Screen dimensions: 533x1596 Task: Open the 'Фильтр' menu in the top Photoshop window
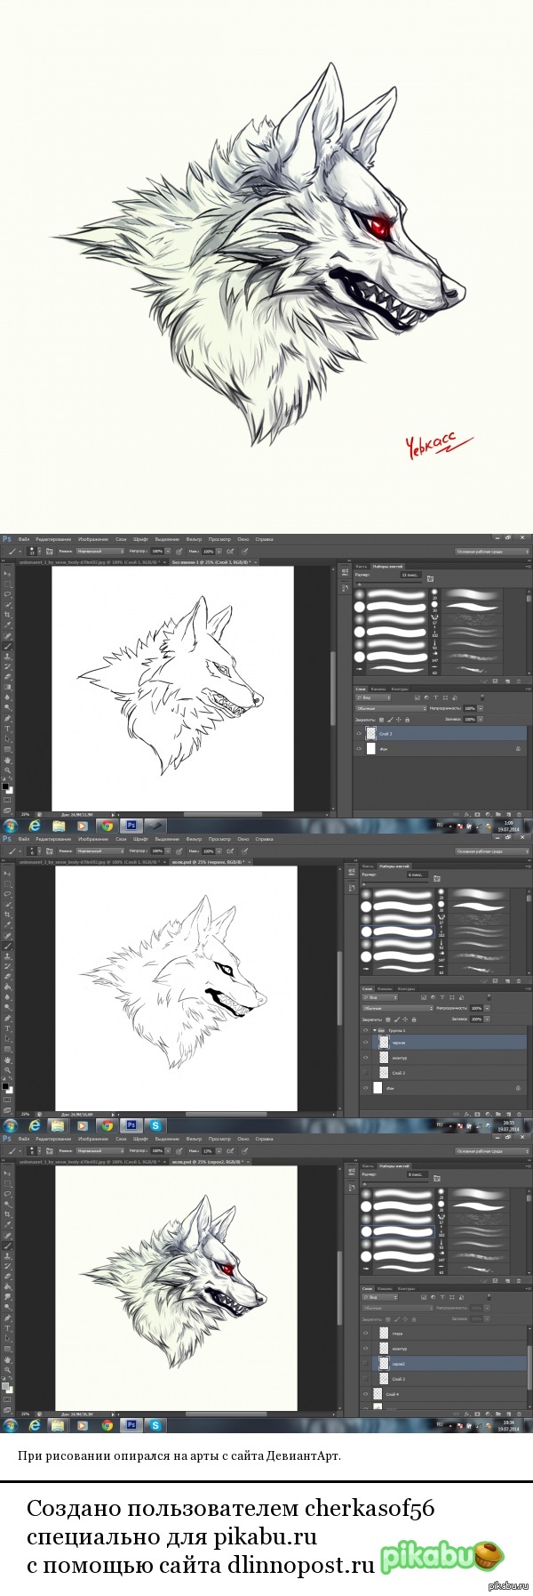click(193, 539)
